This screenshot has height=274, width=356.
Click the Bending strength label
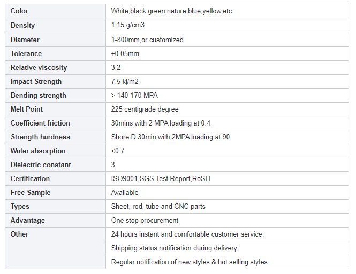tap(38, 95)
